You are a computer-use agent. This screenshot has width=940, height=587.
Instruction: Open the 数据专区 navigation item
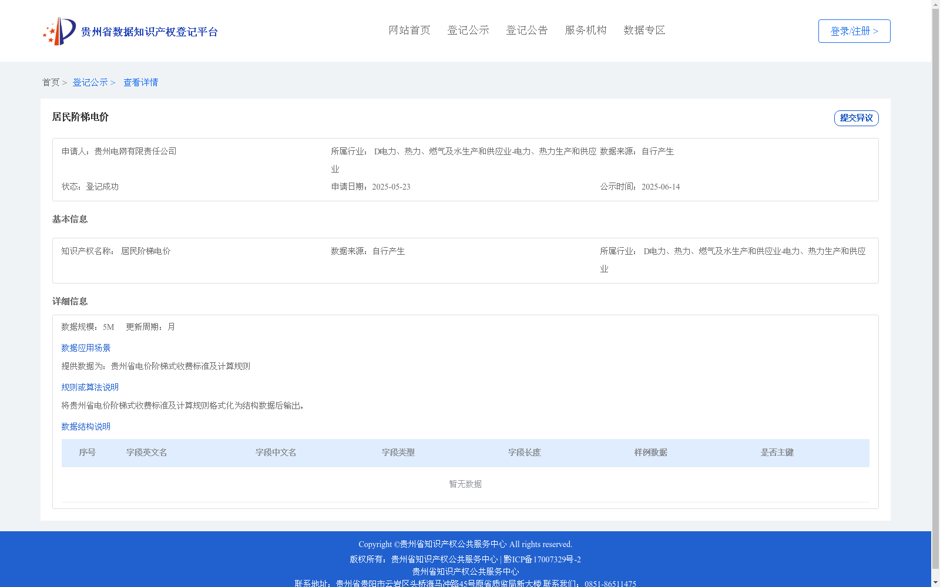pos(644,30)
